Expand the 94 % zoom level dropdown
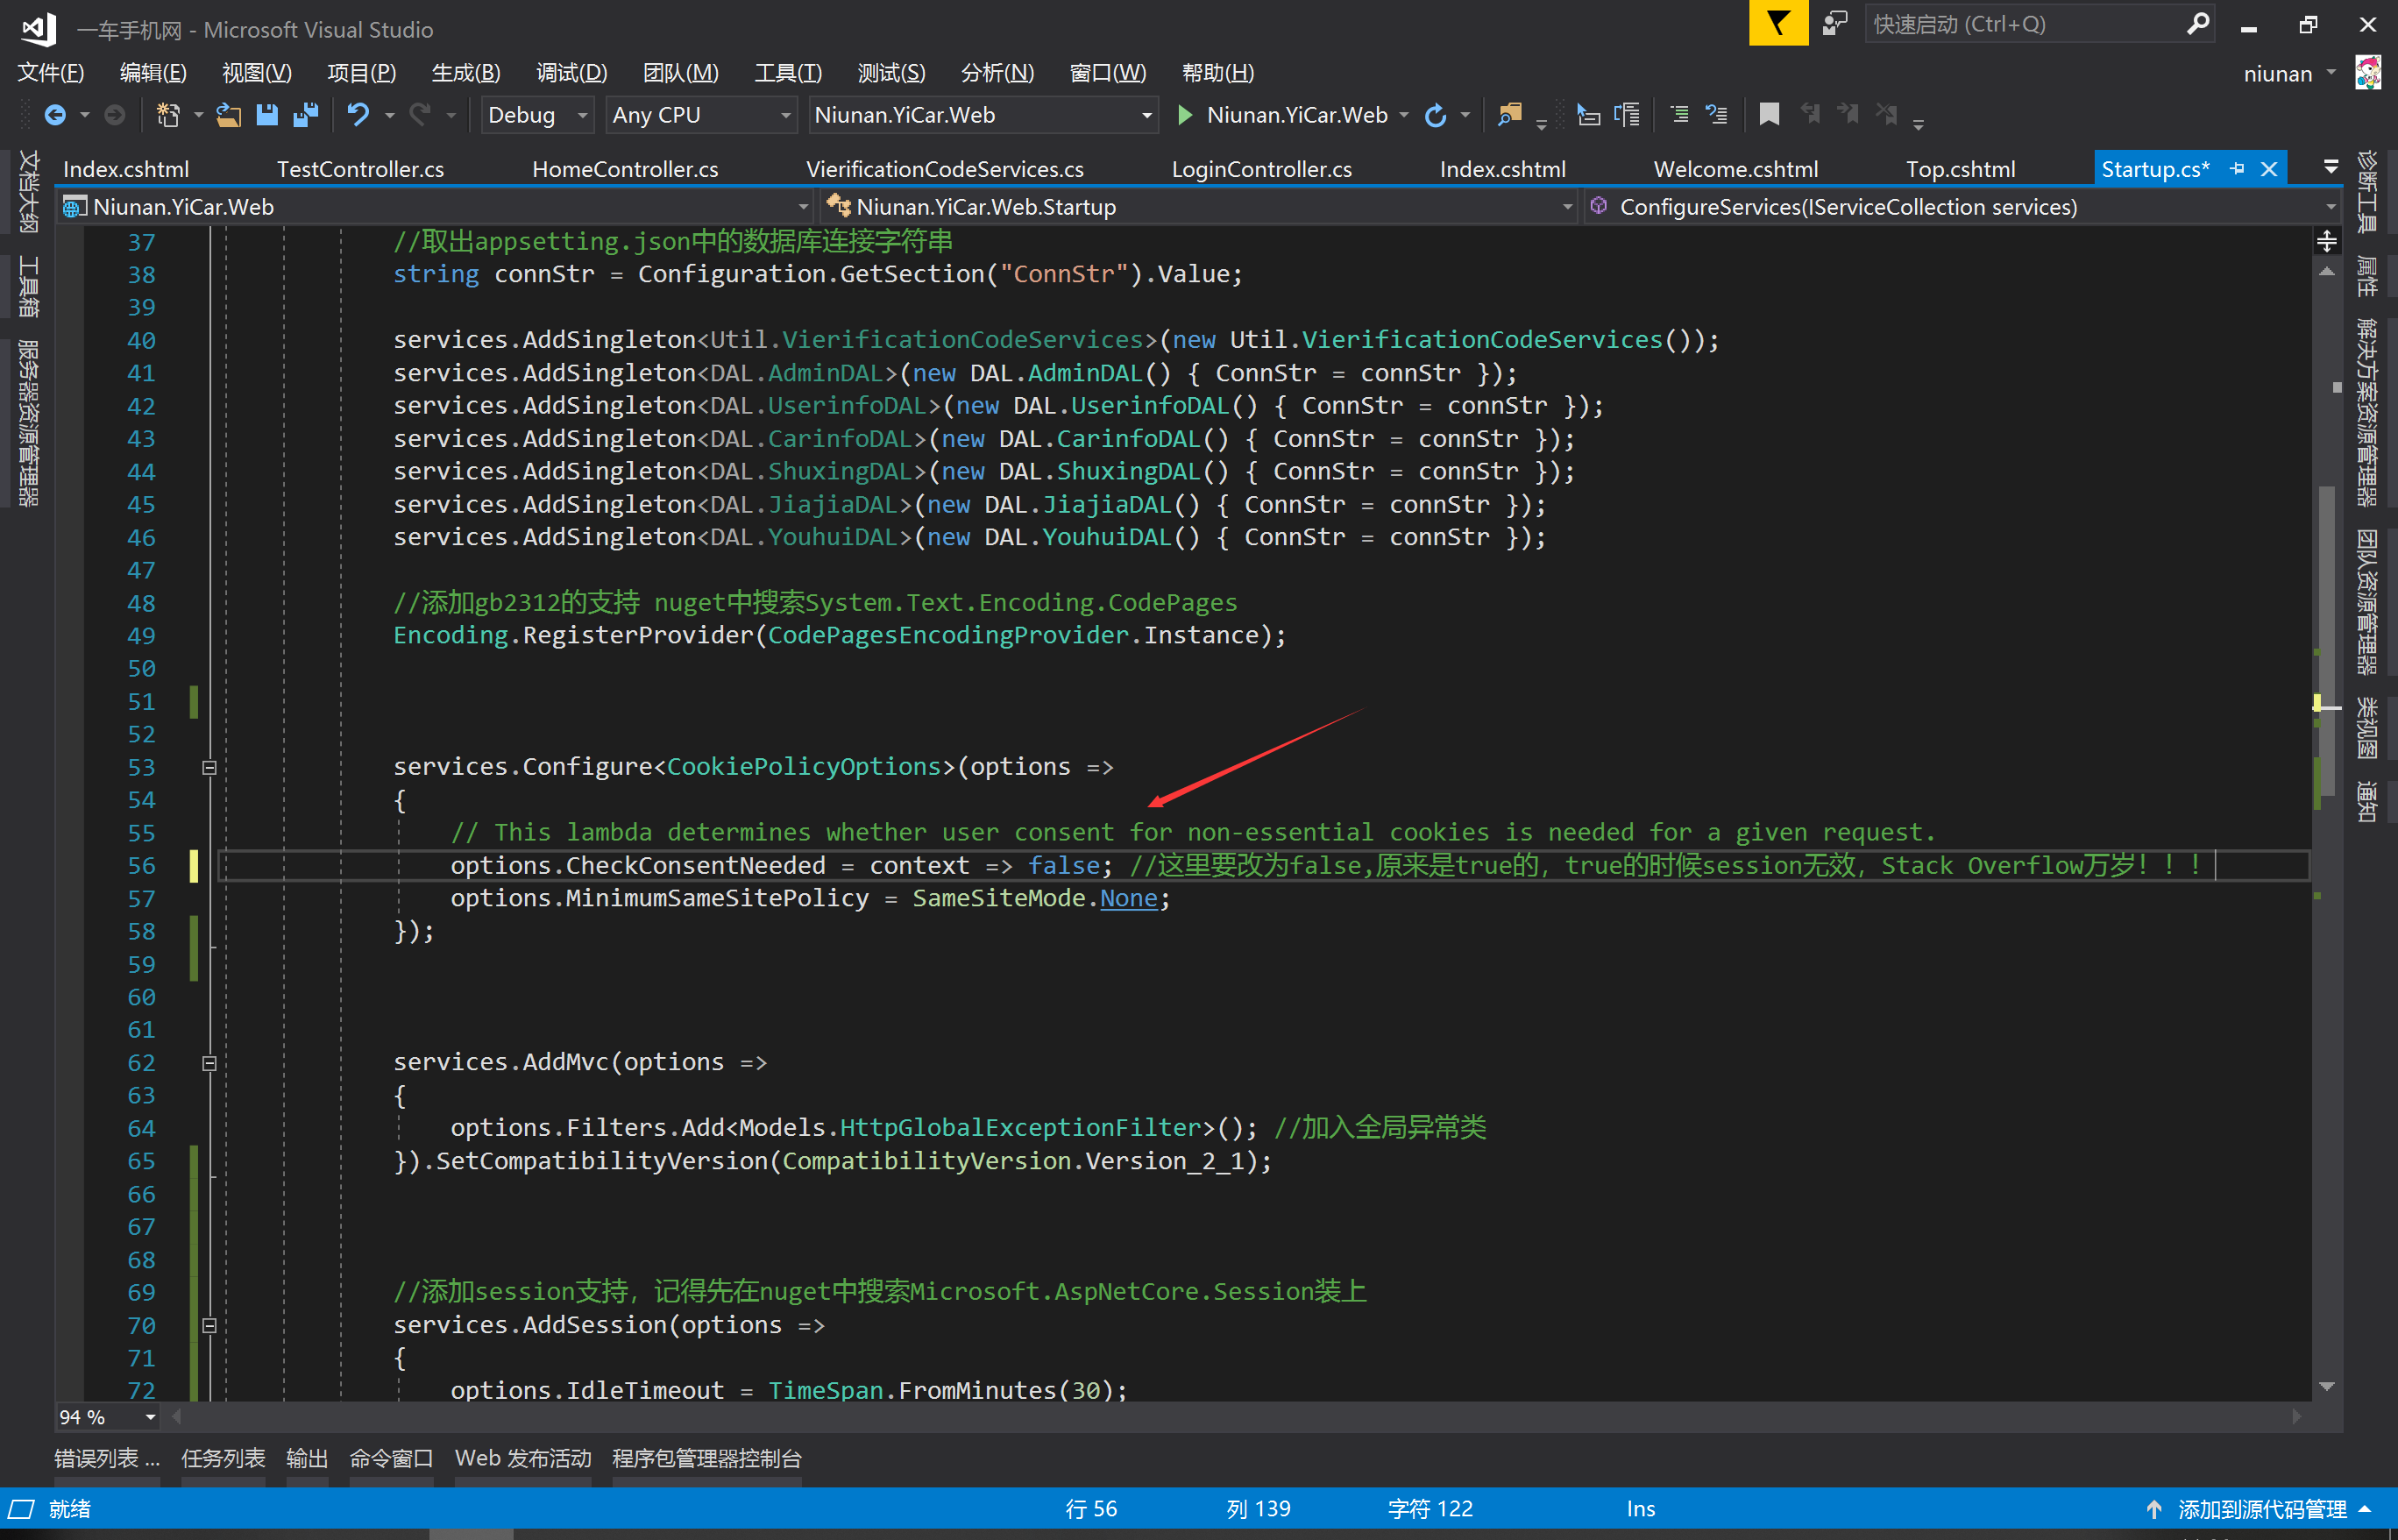The height and width of the screenshot is (1540, 2398). (150, 1417)
